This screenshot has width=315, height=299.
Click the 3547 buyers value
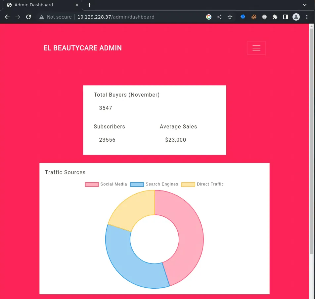pos(106,108)
